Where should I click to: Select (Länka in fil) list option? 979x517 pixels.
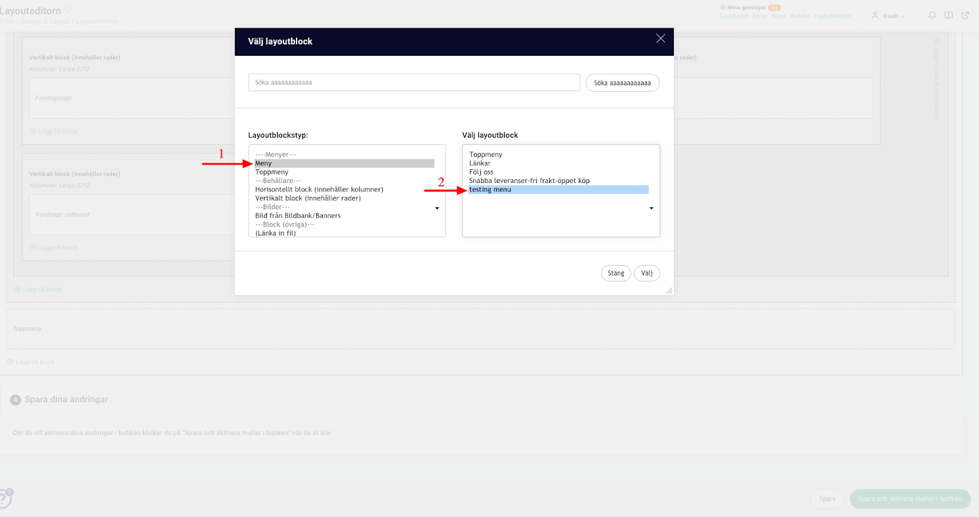276,232
